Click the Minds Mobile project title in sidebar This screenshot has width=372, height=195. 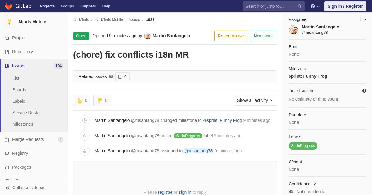point(32,22)
